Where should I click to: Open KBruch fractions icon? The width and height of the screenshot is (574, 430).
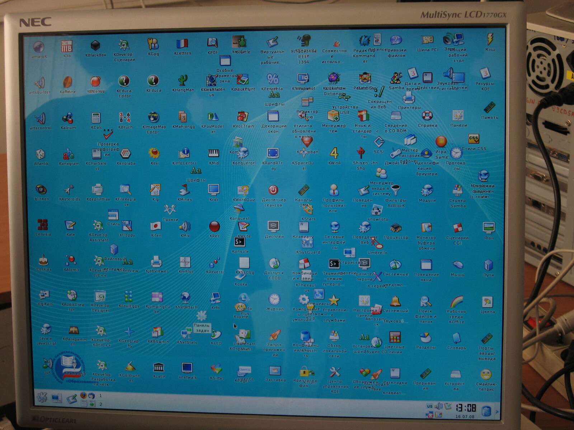(x=125, y=117)
